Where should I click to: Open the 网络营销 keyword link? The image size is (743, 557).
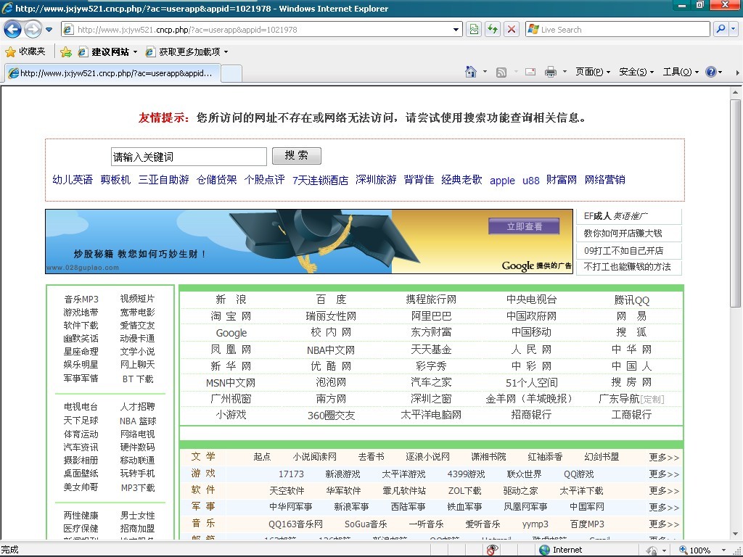tap(604, 180)
